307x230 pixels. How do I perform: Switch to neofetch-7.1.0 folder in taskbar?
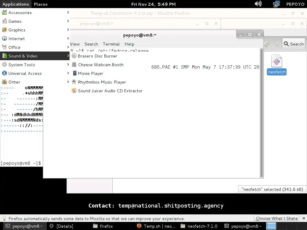point(199,226)
